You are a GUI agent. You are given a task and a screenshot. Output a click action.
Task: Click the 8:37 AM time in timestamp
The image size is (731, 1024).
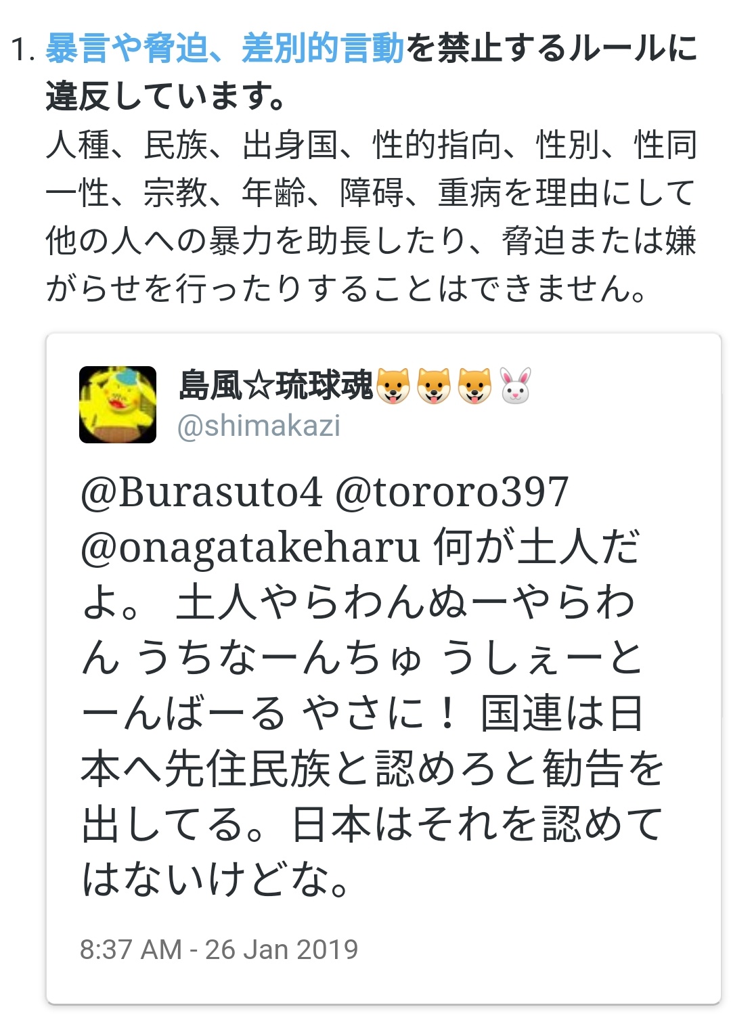coord(131,950)
